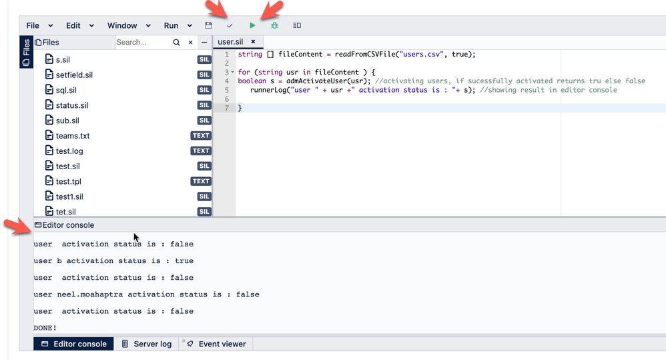The height and width of the screenshot is (361, 666).
Task: Collapse the Files panel with minus icon
Action: [x=204, y=43]
